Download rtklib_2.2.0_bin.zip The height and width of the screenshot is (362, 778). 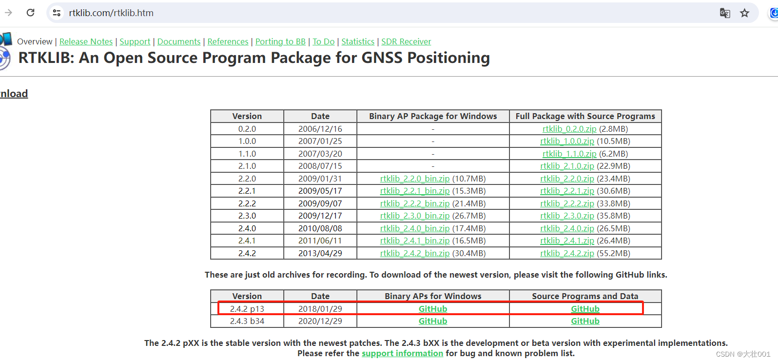click(x=415, y=179)
